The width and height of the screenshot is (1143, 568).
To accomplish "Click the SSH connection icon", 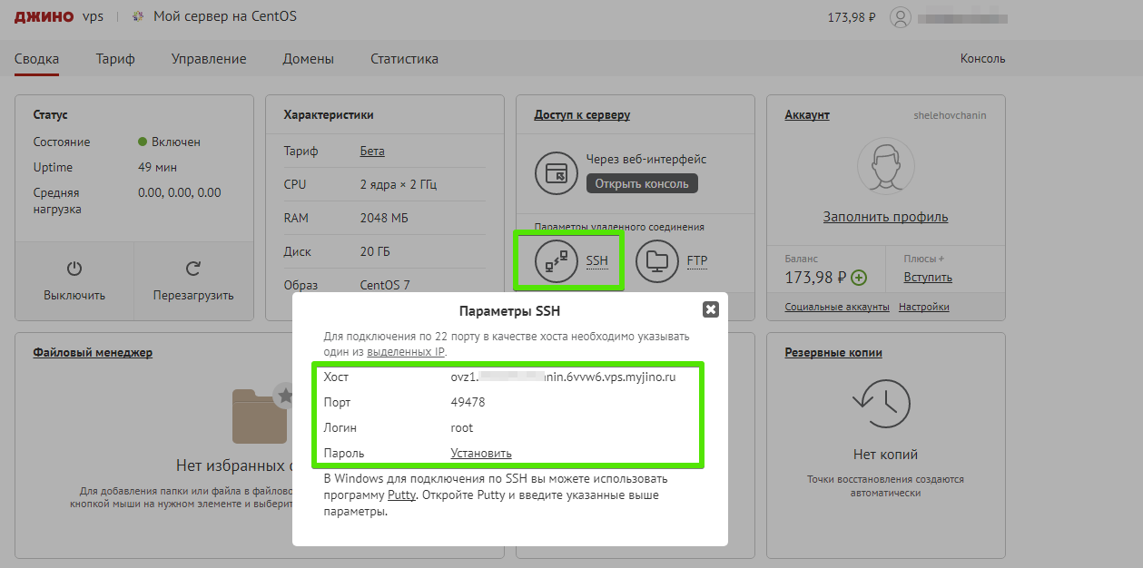I will pos(557,261).
